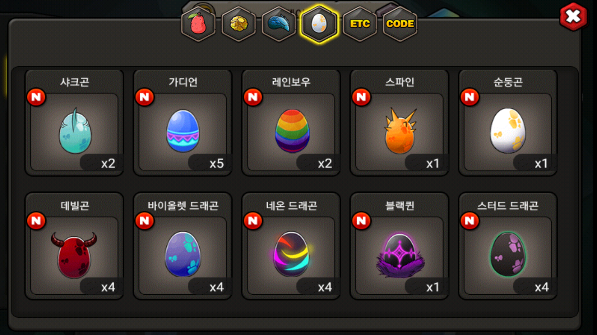Switch to the gold nugget tab
Screen dimensions: 597x335
[239, 24]
